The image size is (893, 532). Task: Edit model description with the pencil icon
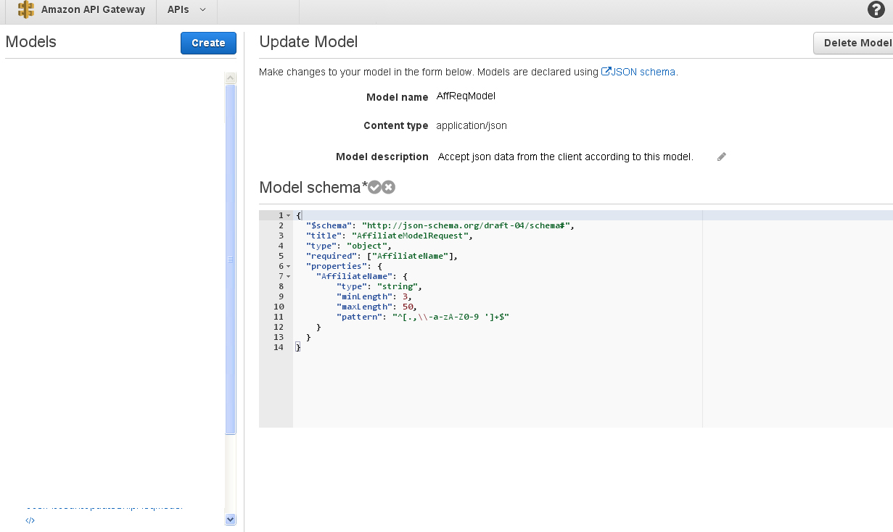(722, 157)
